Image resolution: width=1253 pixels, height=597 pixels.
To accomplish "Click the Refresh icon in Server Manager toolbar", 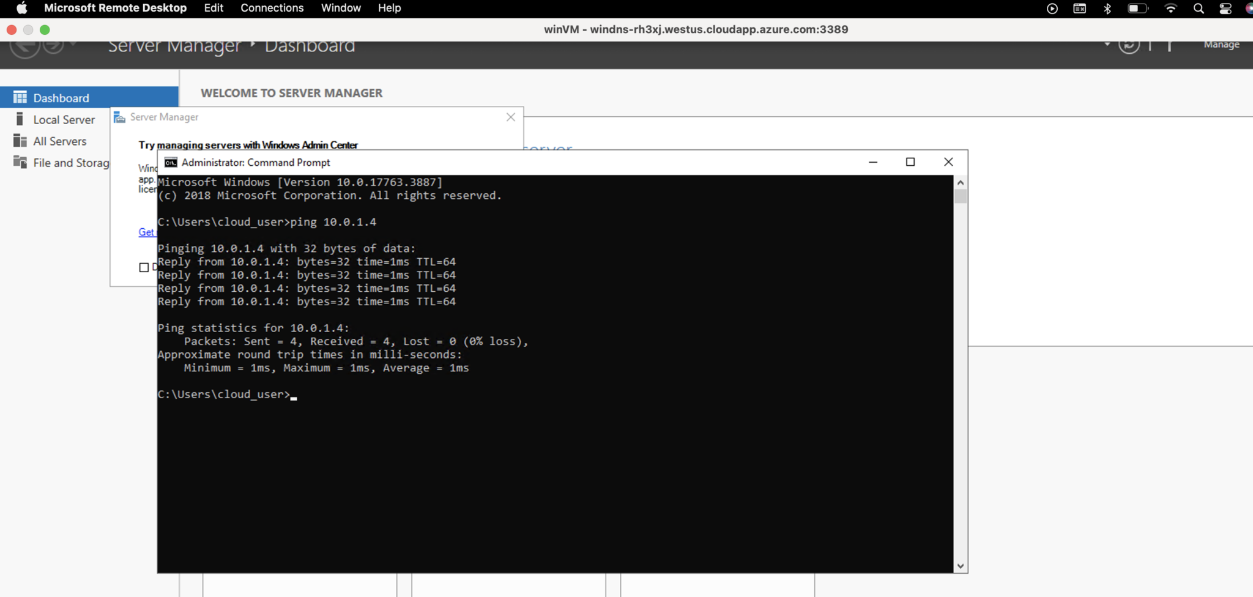I will pos(1130,46).
